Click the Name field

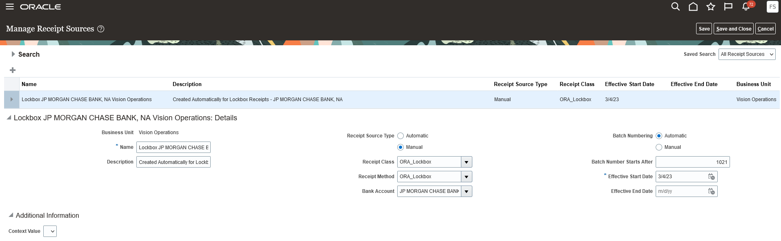point(174,147)
